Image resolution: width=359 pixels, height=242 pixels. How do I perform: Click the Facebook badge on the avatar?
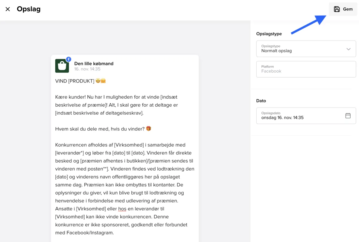(69, 59)
